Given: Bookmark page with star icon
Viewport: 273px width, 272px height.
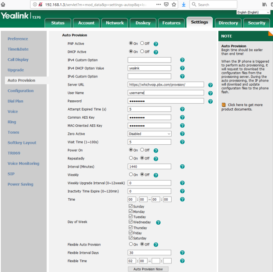Looking at the screenshot, I should click(x=174, y=4).
